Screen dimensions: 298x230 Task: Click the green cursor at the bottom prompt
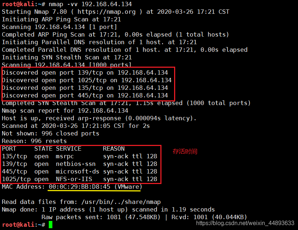click(51, 225)
